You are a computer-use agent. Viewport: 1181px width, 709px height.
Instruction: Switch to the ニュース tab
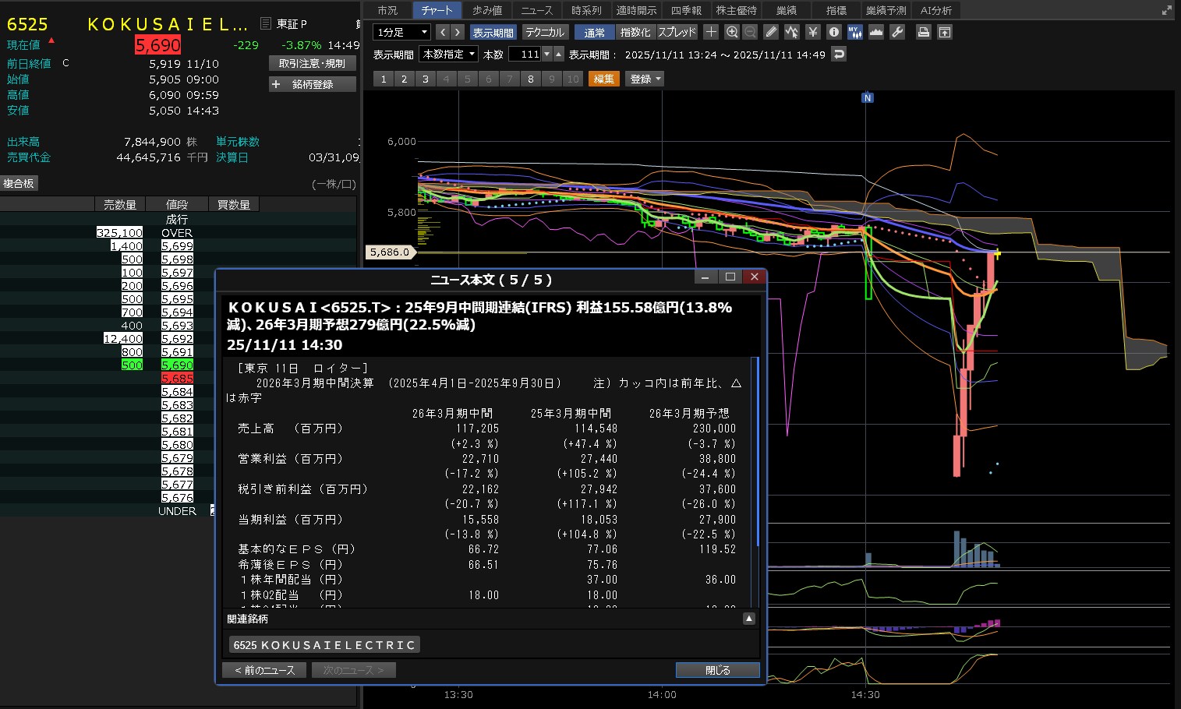click(x=536, y=10)
